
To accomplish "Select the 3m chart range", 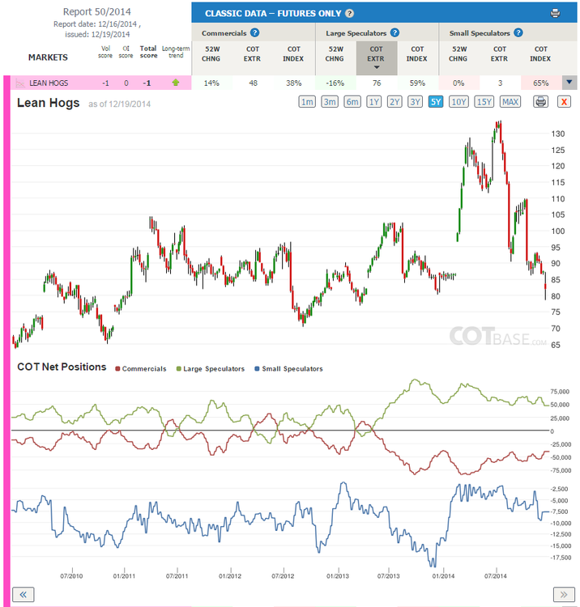I will 330,102.
